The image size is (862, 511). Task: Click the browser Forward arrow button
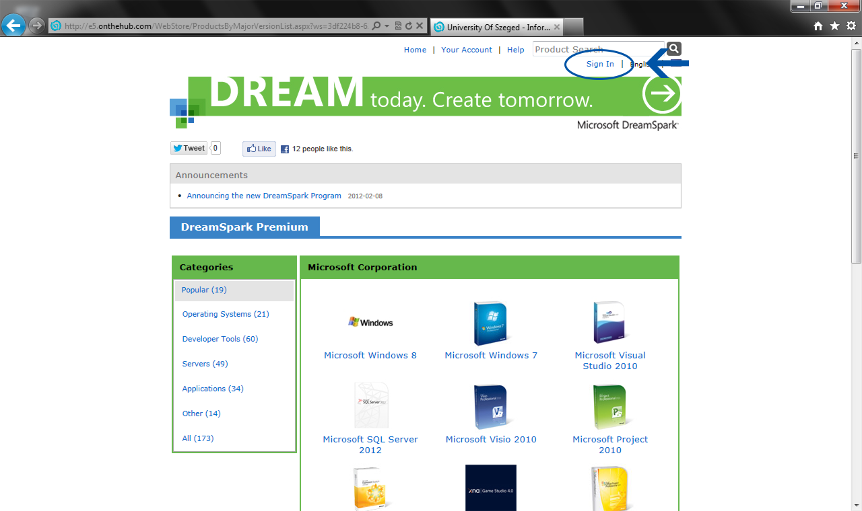coord(37,26)
